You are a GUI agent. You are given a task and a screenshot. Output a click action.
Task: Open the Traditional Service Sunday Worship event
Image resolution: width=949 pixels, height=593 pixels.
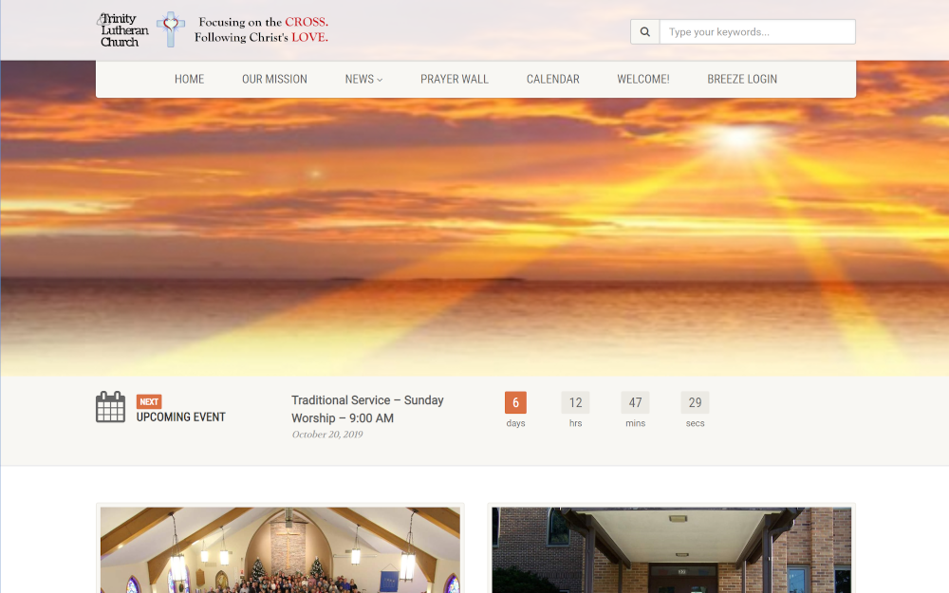coord(367,409)
